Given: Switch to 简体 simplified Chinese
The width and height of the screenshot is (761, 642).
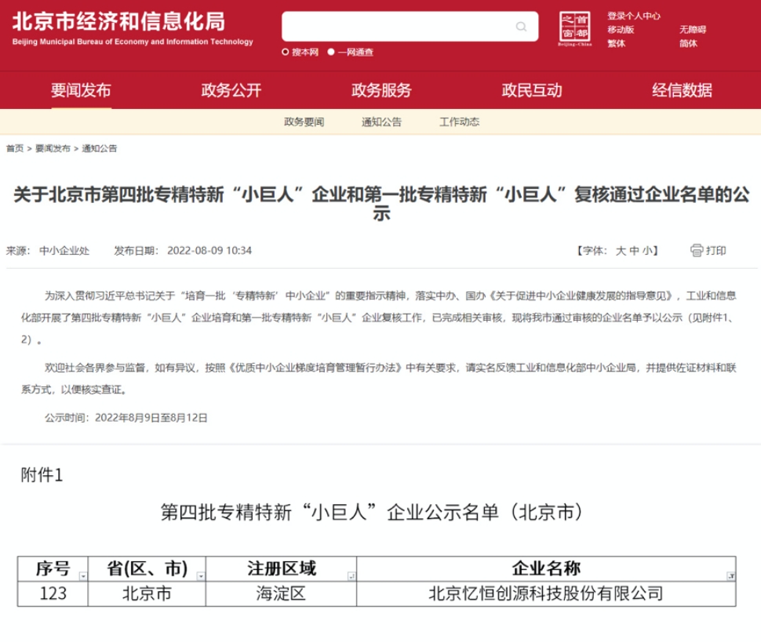Looking at the screenshot, I should (688, 44).
